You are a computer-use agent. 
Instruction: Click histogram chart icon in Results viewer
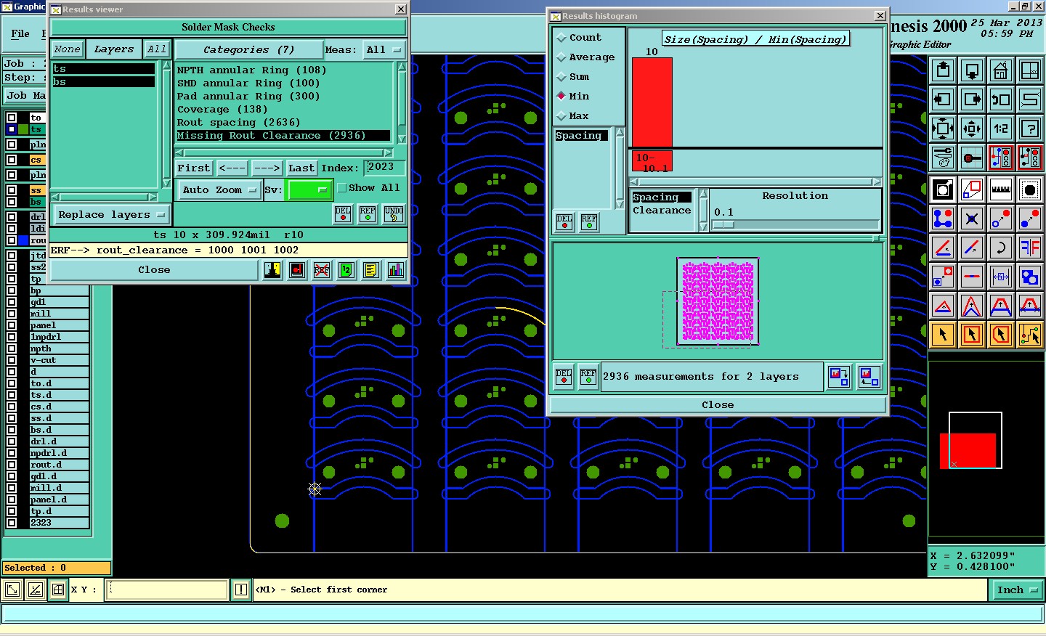click(x=396, y=270)
